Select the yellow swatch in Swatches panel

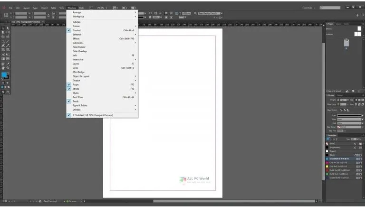click(x=344, y=167)
